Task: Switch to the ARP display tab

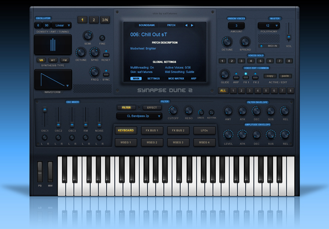Action: click(193, 78)
